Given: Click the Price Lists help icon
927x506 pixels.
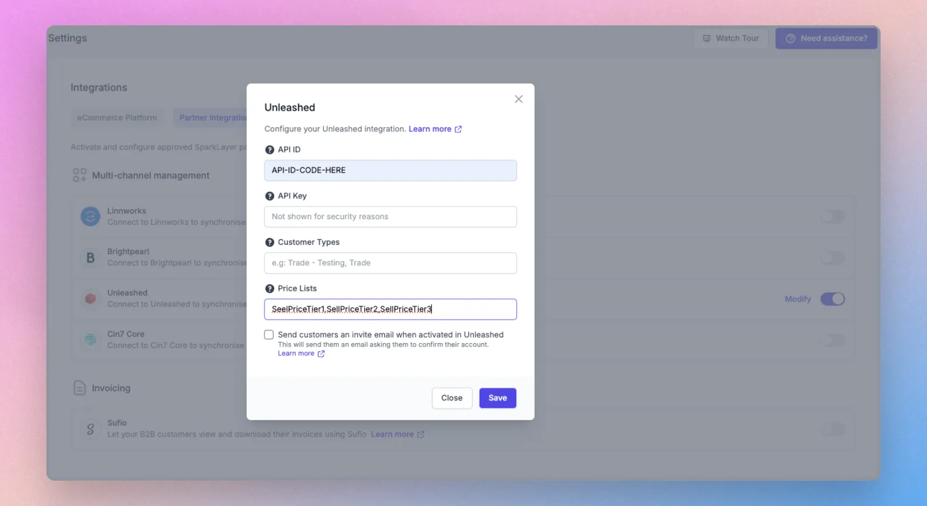Looking at the screenshot, I should [x=270, y=289].
